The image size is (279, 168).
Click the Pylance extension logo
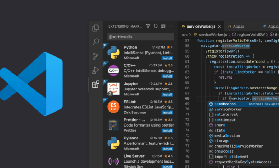click(113, 143)
